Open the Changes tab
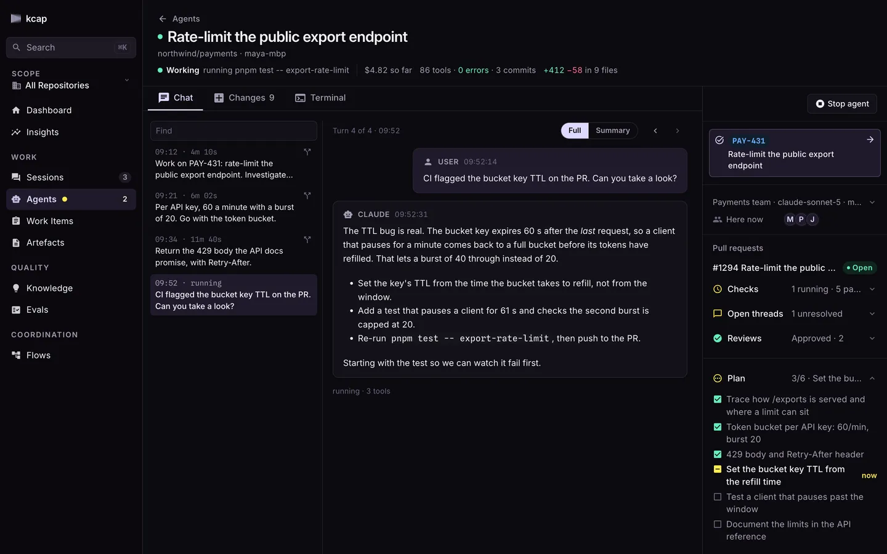 [x=244, y=98]
